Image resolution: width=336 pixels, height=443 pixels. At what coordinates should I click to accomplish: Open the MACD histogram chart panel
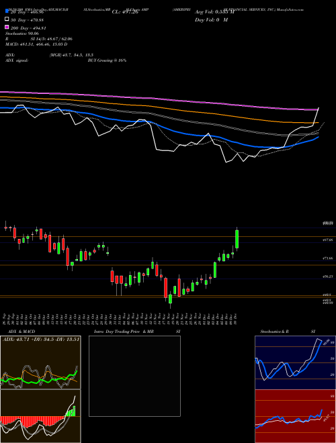tap(40, 416)
